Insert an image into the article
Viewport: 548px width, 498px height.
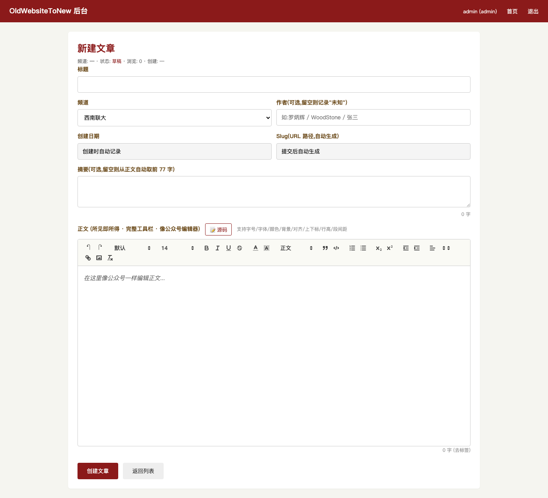click(99, 258)
